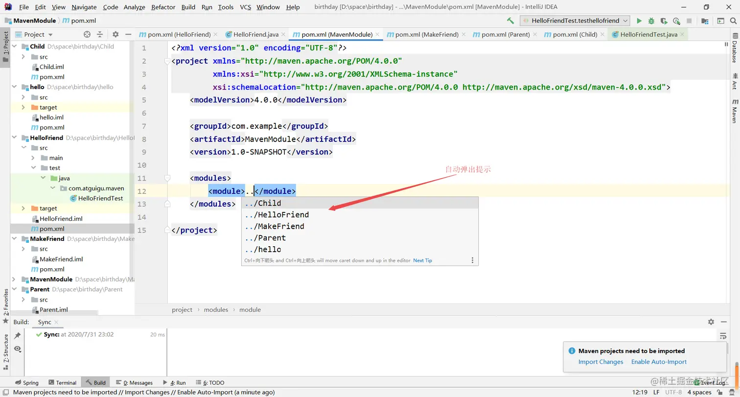Image resolution: width=740 pixels, height=397 pixels.
Task: Click the Import Changes link
Action: (601, 362)
